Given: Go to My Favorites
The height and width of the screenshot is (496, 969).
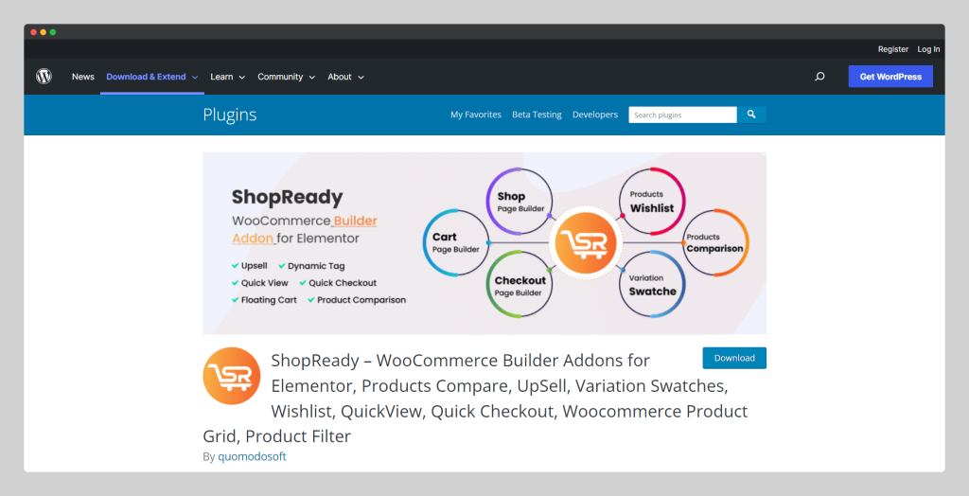Looking at the screenshot, I should (x=476, y=115).
